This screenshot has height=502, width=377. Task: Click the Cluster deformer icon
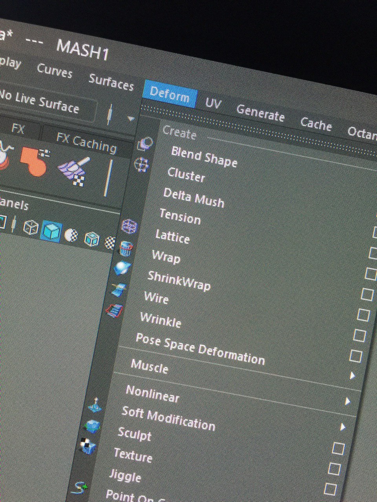coord(142,165)
